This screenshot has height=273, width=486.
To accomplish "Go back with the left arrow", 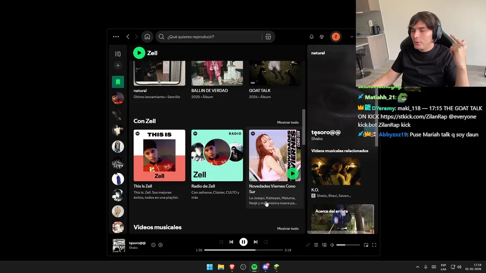I will point(128,37).
